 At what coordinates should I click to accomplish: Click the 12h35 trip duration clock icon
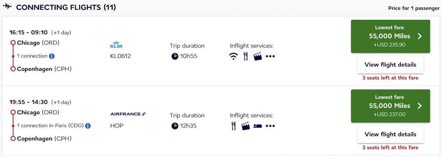[175, 126]
